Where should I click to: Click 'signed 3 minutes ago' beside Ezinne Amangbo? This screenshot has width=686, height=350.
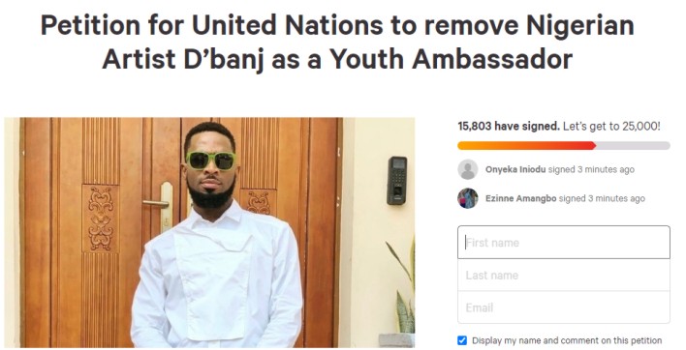(x=602, y=198)
